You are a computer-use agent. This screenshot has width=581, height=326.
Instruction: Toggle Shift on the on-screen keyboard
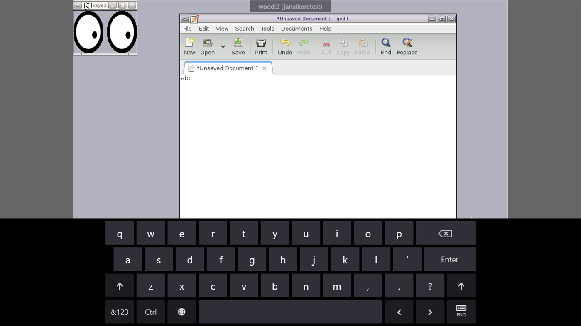pos(120,285)
